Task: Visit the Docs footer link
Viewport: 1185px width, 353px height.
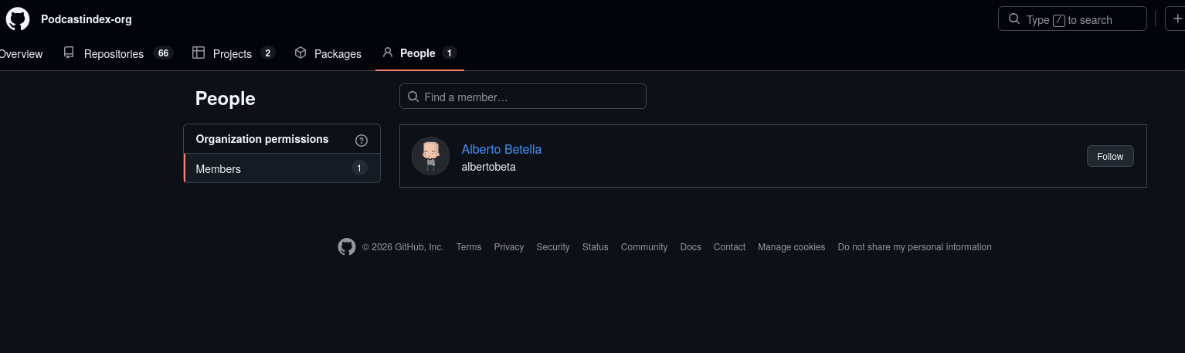Action: tap(691, 247)
